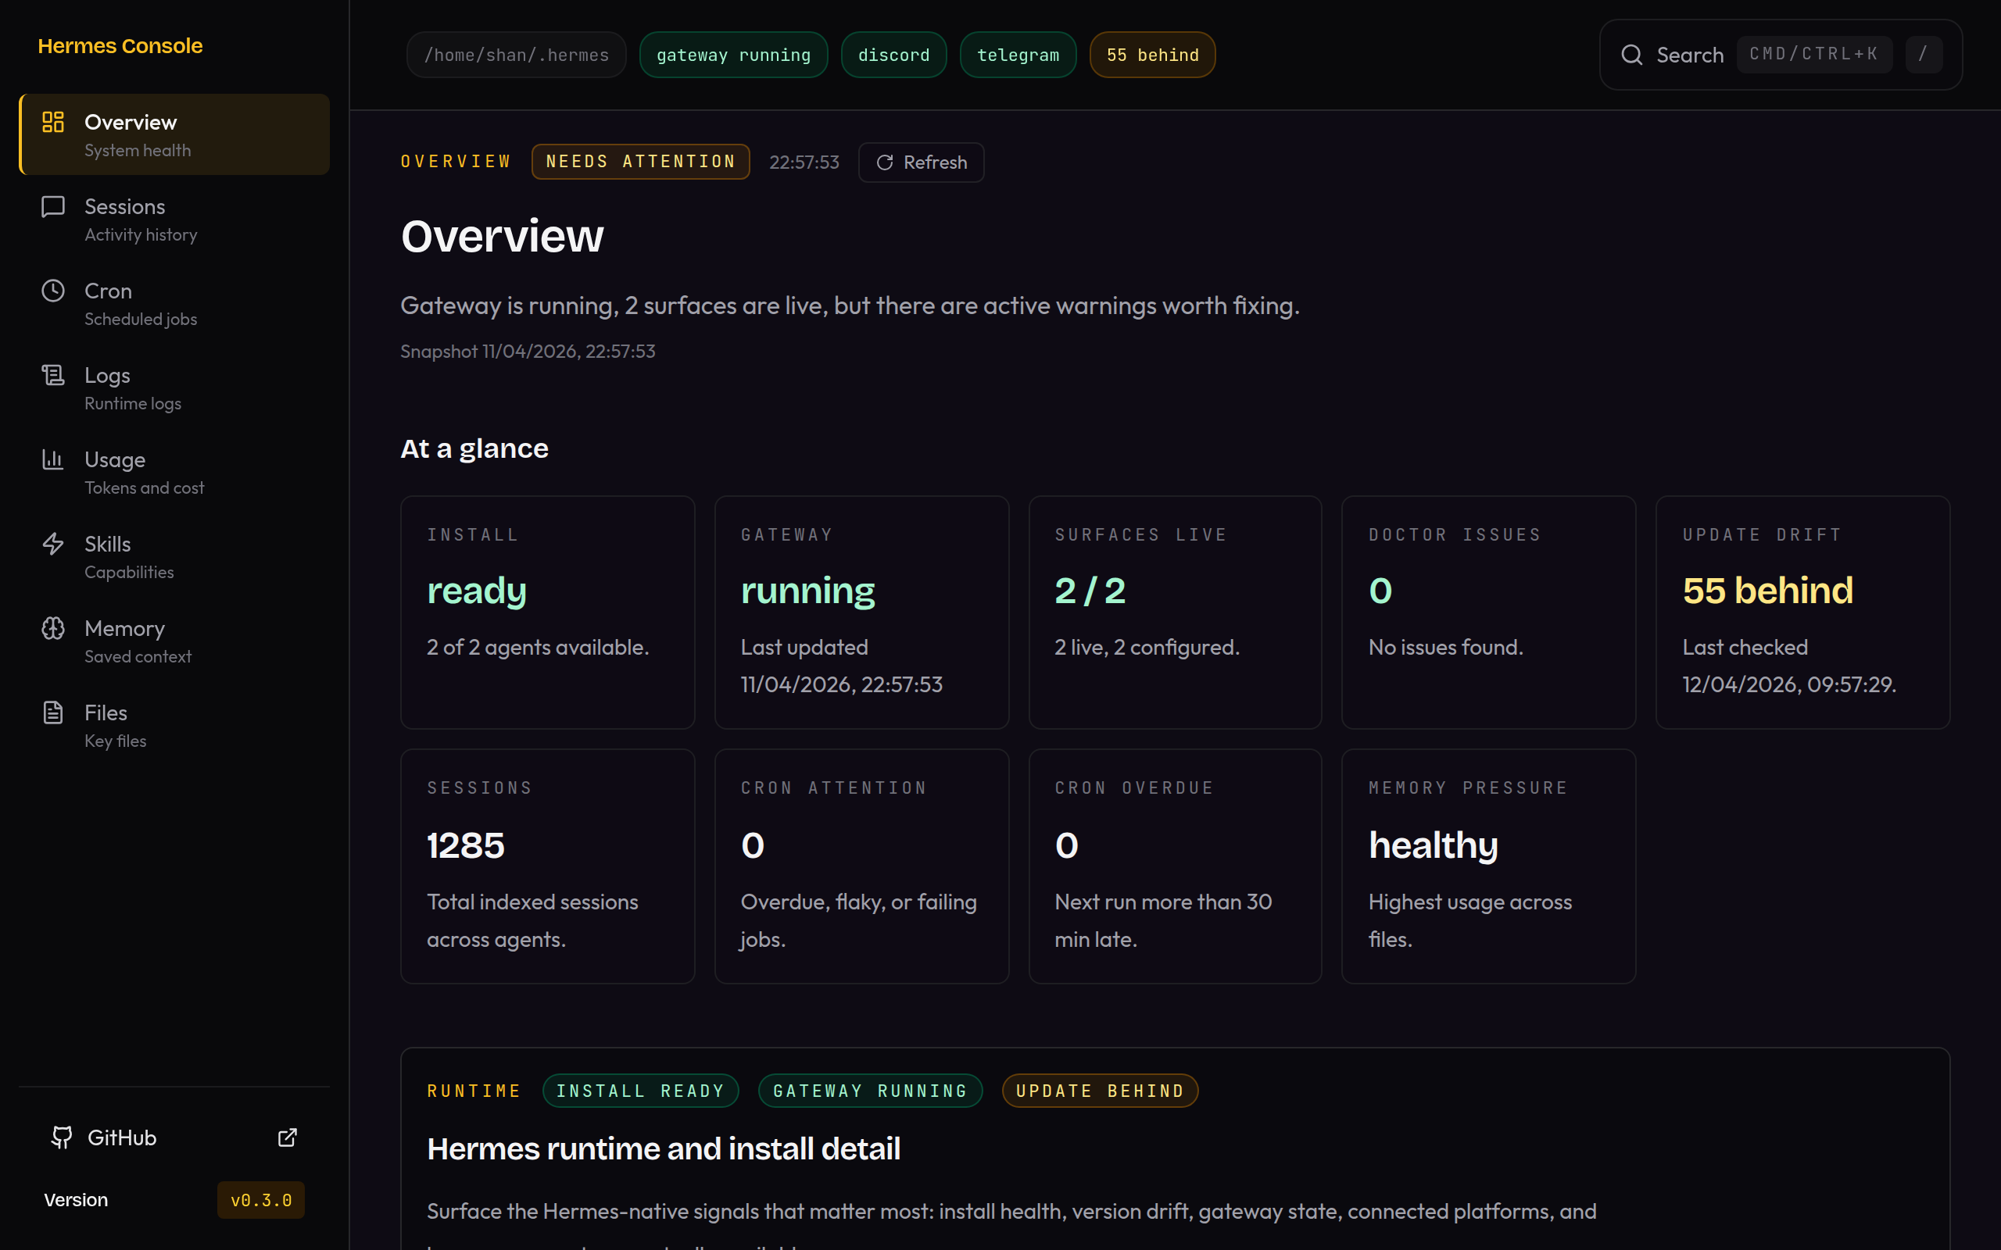Expand the 55 behind update badge
Viewport: 2001px width, 1250px height.
pos(1152,54)
